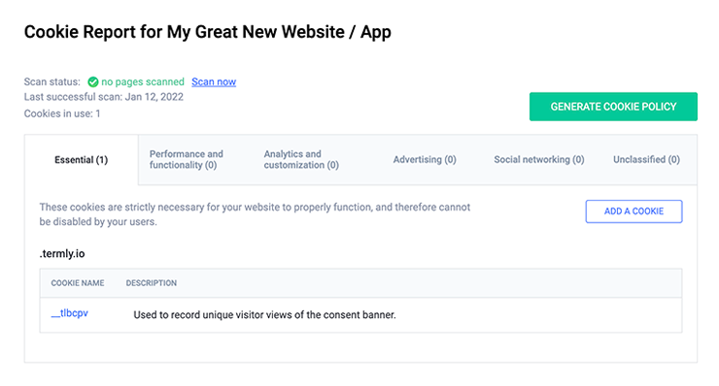Switch to Analytics and customization tab
This screenshot has width=719, height=386.
tap(301, 159)
